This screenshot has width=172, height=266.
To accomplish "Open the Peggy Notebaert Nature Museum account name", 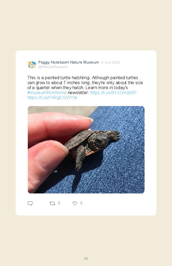I will coord(68,62).
